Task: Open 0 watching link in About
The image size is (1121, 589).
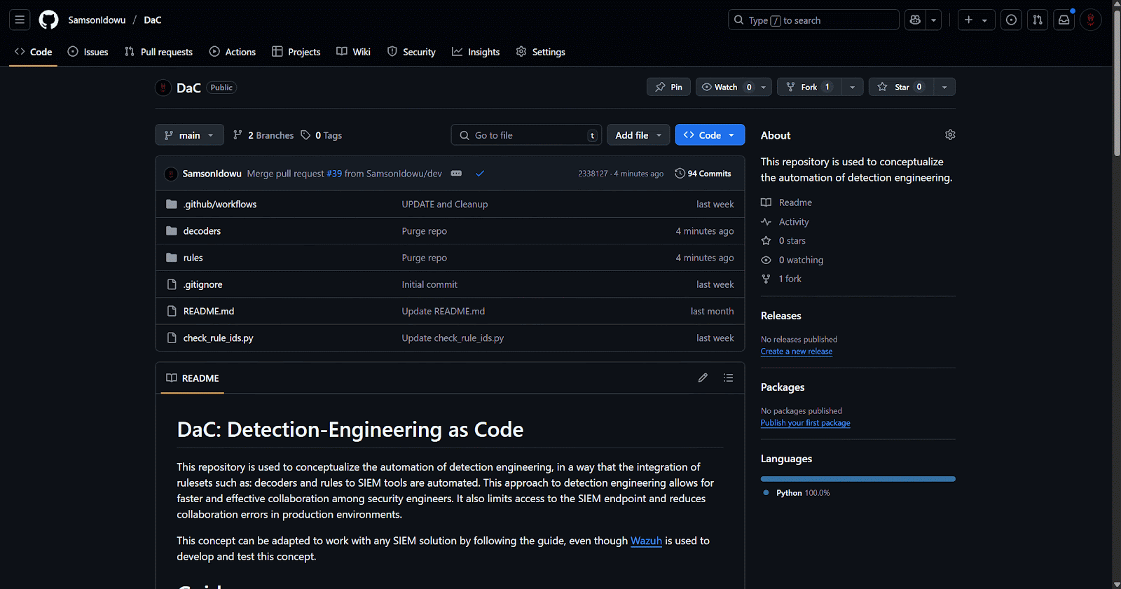Action: (x=792, y=260)
